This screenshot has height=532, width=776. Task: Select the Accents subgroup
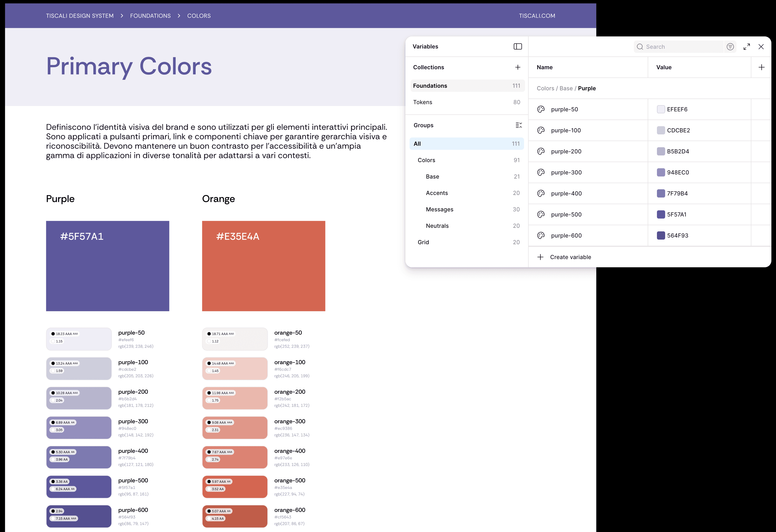point(437,193)
